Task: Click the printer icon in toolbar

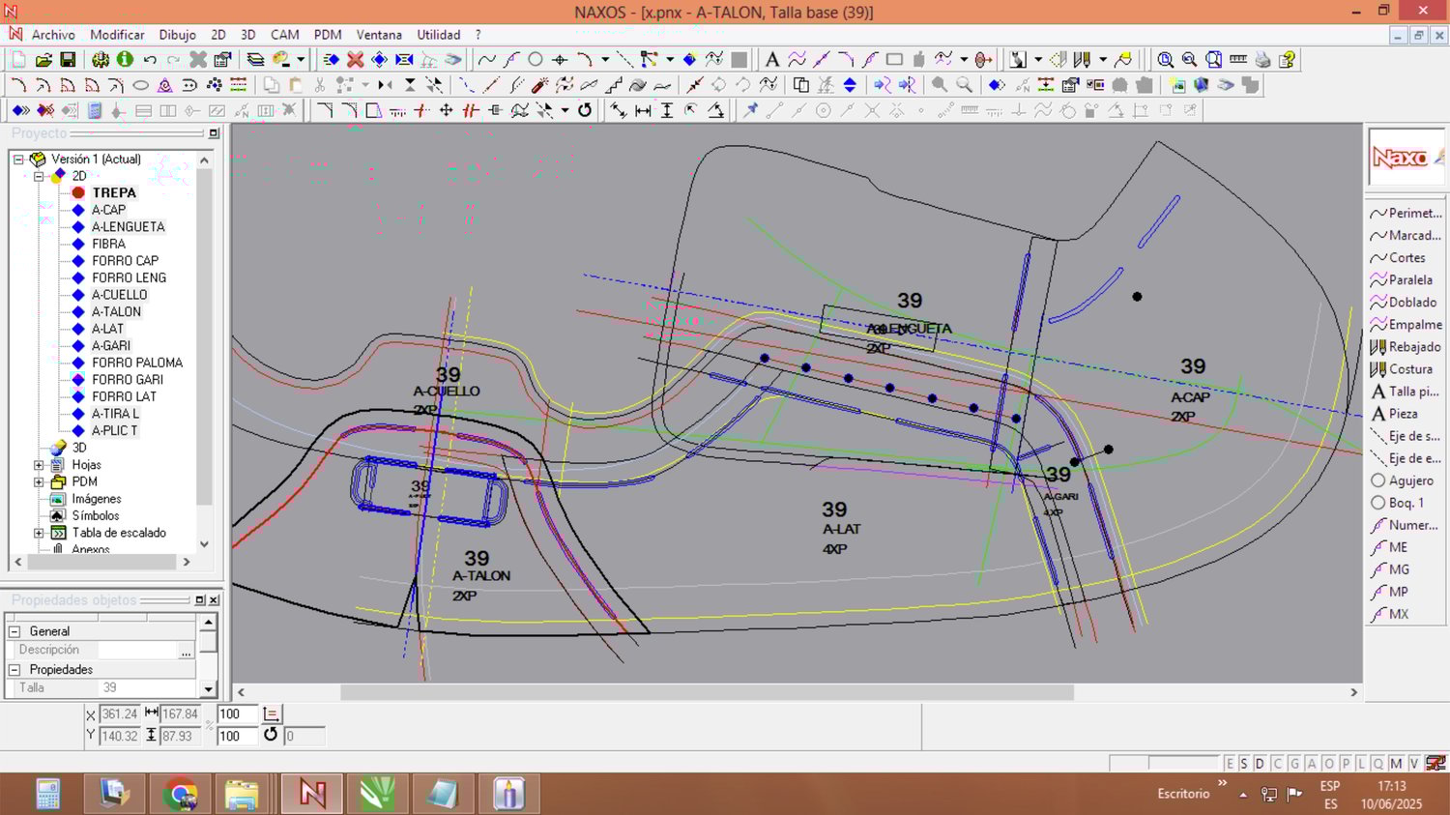Action: coord(1262,60)
